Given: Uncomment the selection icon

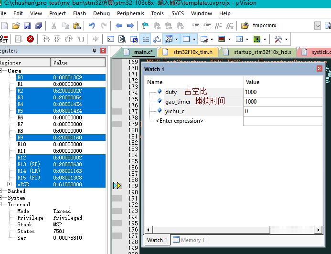Looking at the screenshot, I should tap(230, 26).
